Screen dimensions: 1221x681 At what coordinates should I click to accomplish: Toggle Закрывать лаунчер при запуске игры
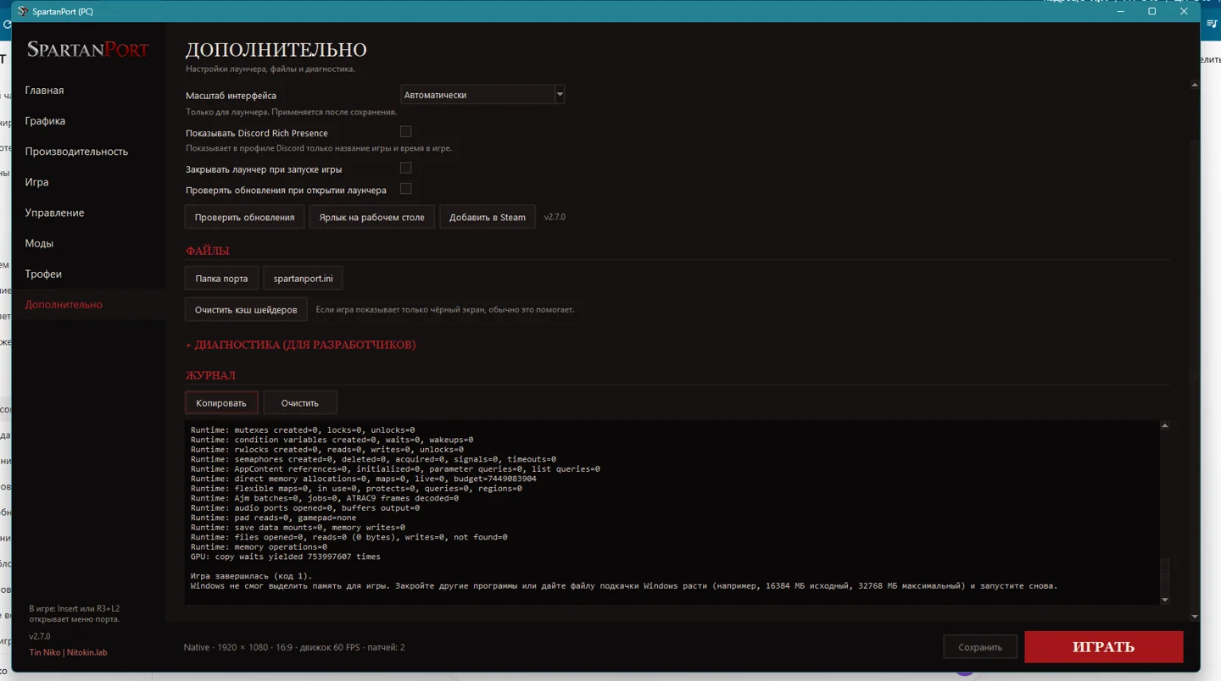tap(405, 169)
